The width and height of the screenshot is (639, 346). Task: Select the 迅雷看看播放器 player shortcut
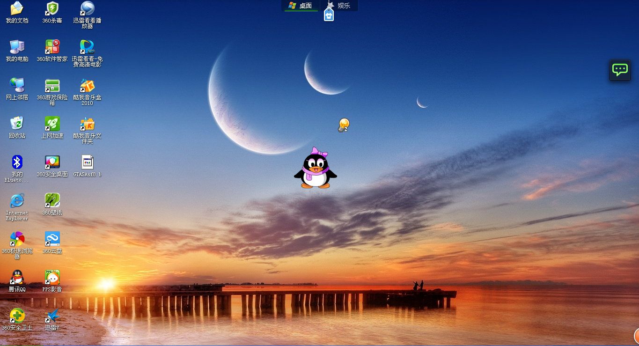[87, 8]
